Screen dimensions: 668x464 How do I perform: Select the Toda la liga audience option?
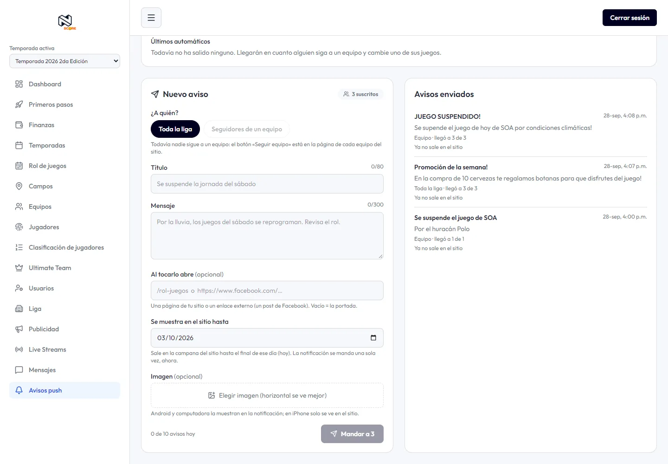point(175,129)
